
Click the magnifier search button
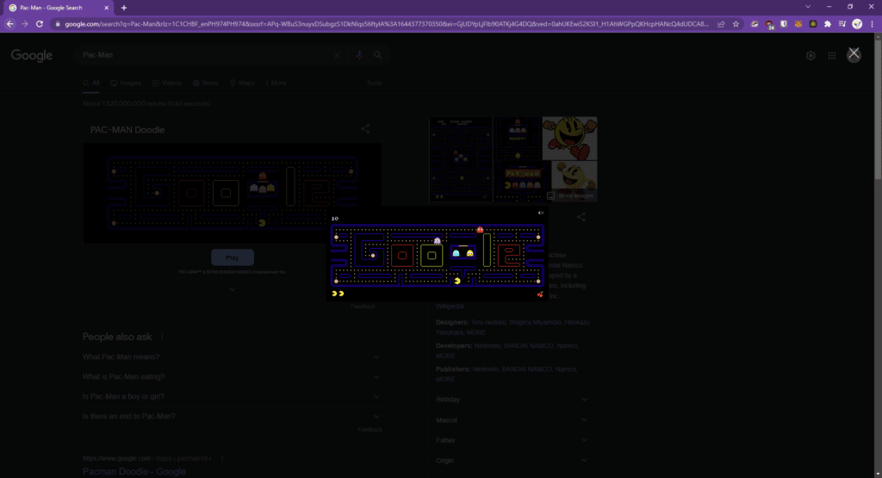[377, 55]
